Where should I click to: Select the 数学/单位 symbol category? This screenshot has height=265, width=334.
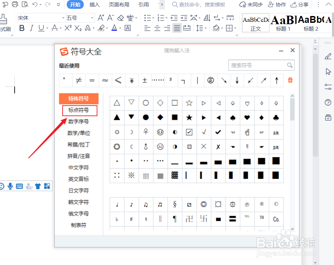pyautogui.click(x=79, y=133)
